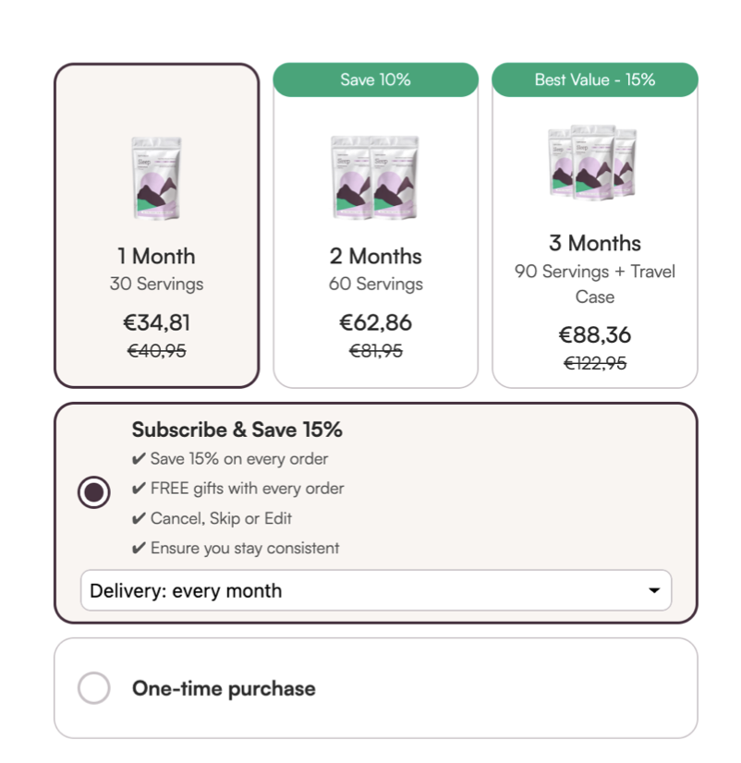Viewport: 741px width, 763px height.
Task: Open the Delivery: every month dropdown
Action: 375,590
